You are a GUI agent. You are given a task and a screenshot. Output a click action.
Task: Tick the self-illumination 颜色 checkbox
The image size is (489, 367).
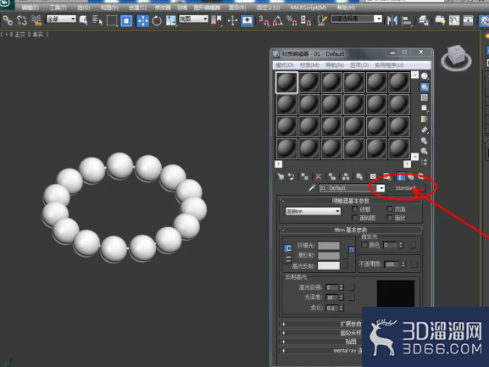tap(364, 245)
